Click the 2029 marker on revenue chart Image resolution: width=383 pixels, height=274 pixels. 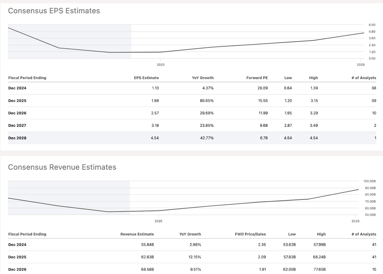point(355,221)
